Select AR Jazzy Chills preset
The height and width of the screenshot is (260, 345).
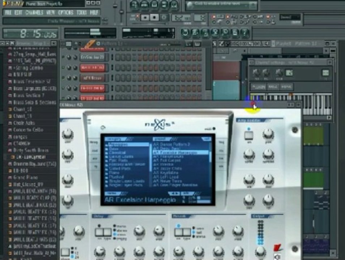coord(168,169)
